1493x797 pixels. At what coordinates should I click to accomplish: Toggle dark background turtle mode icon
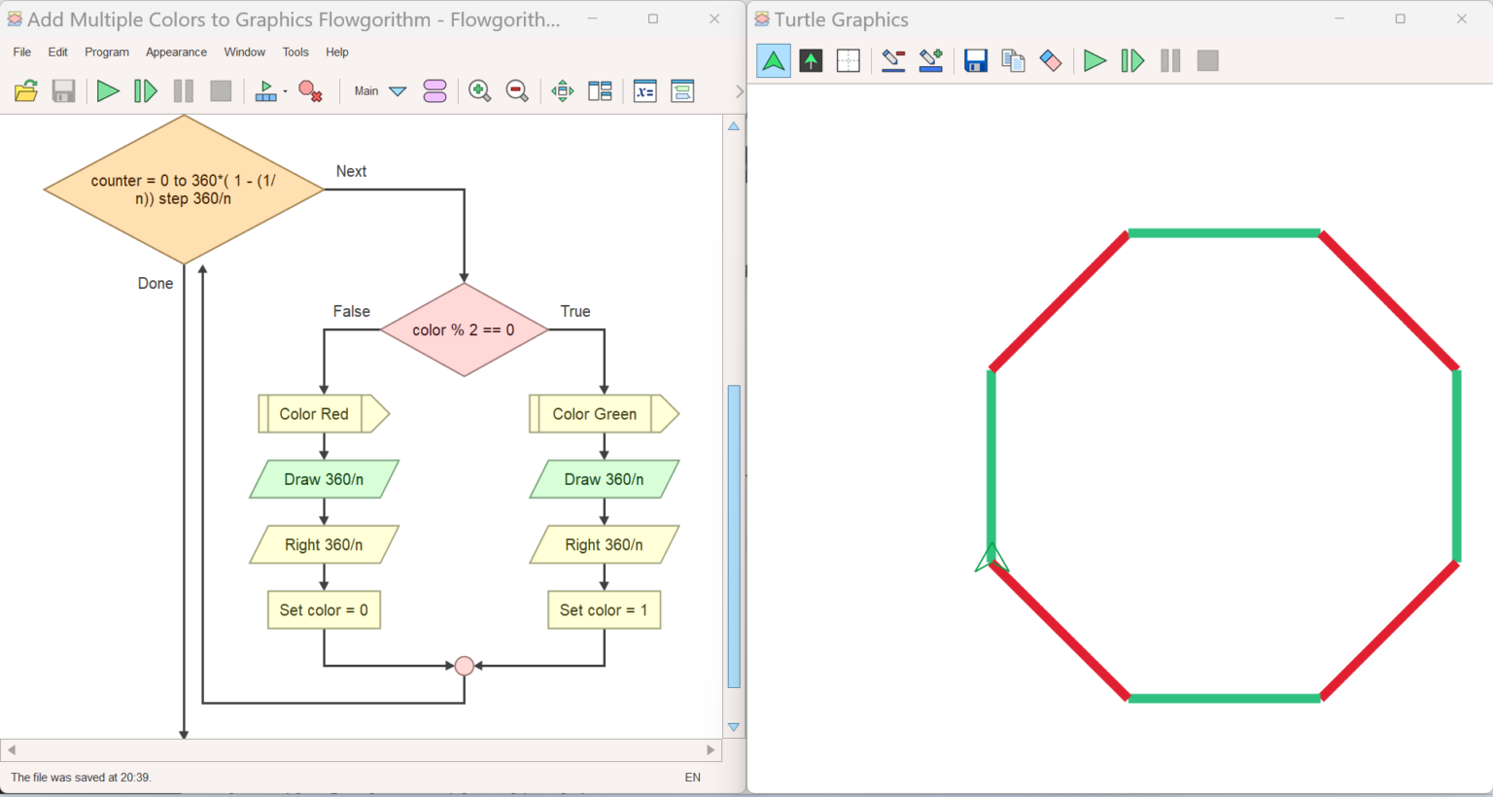(x=811, y=61)
